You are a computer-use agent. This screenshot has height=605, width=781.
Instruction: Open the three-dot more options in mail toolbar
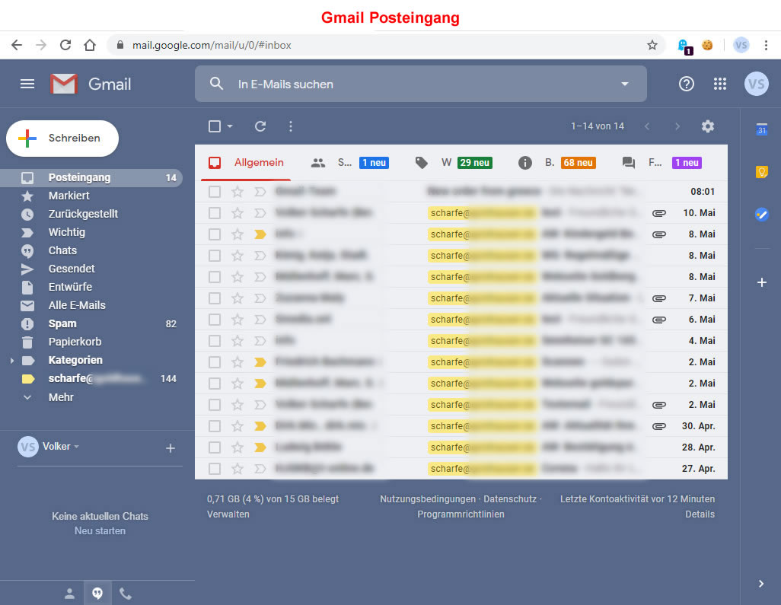[291, 126]
